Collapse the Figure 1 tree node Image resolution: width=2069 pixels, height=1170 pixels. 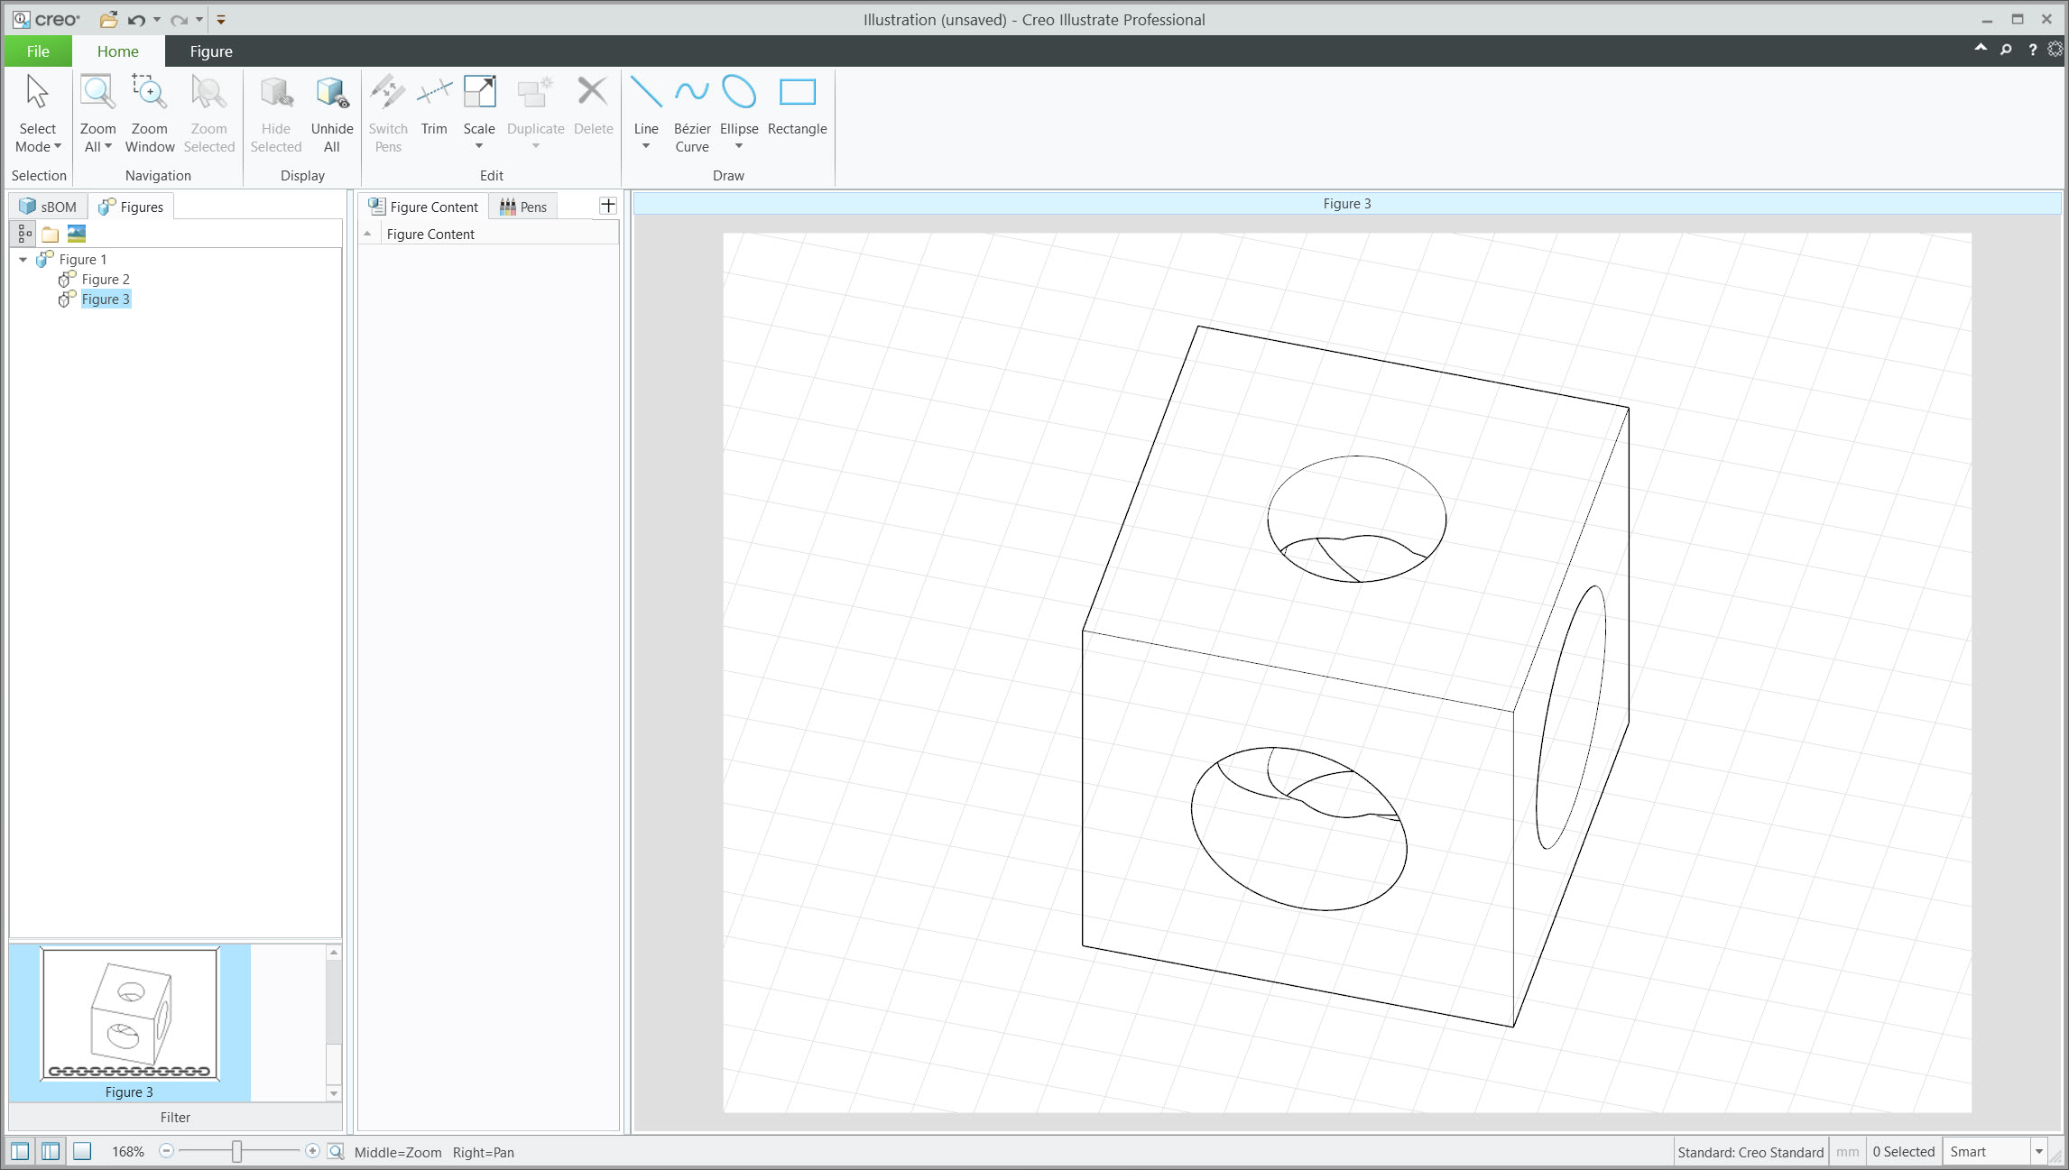pos(22,259)
